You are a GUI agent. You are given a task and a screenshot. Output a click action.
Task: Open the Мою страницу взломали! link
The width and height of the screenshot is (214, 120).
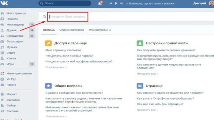(x=63, y=50)
